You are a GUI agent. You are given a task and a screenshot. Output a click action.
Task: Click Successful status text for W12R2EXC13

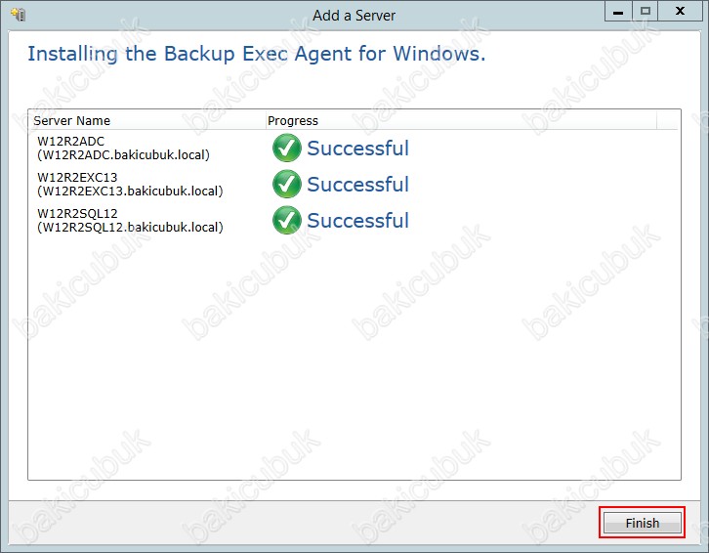pyautogui.click(x=357, y=185)
